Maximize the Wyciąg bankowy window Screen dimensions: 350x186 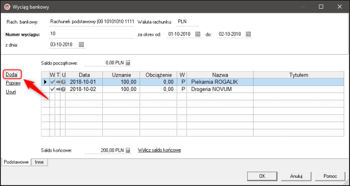[x=321, y=7]
